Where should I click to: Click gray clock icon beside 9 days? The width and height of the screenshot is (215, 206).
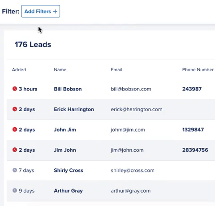coord(15,190)
